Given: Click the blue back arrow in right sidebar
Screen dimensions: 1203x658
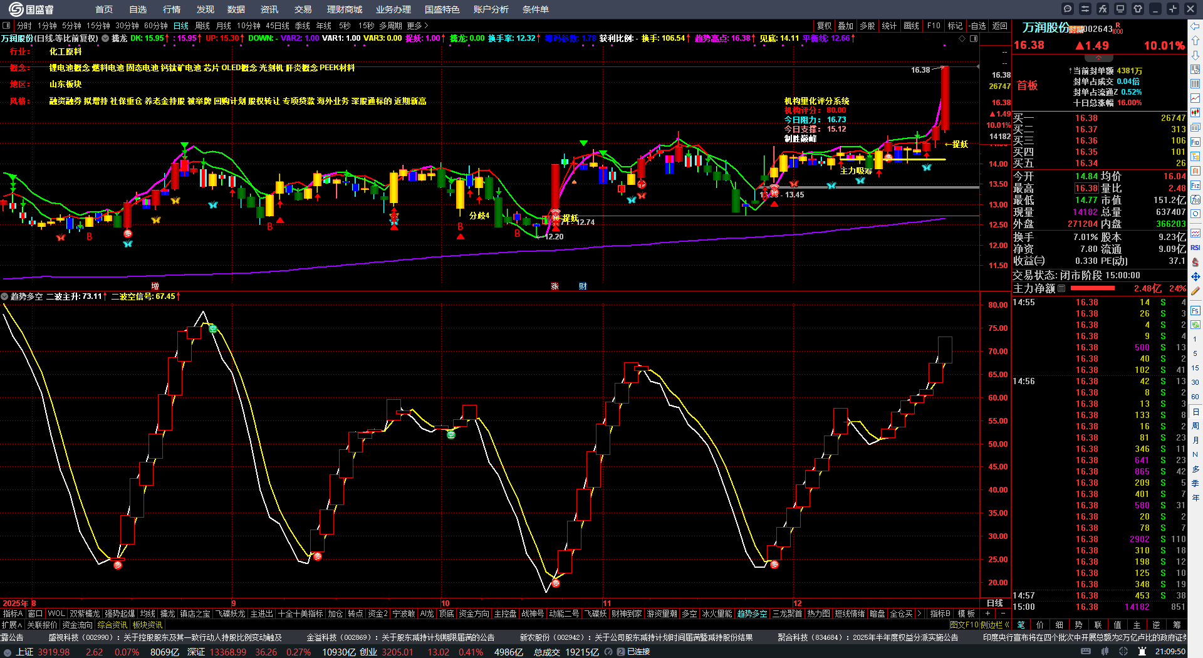Looking at the screenshot, I should (1195, 26).
